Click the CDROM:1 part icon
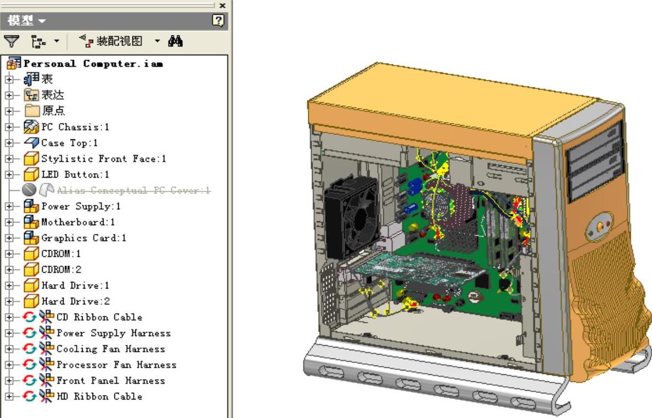This screenshot has width=652, height=418. (31, 253)
